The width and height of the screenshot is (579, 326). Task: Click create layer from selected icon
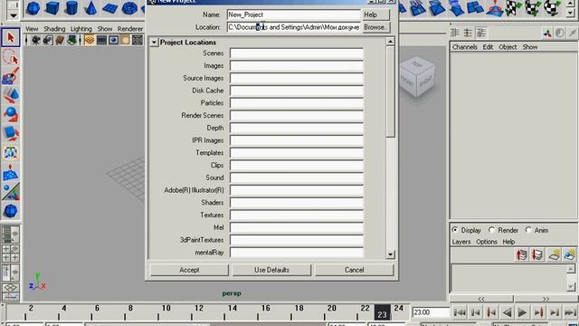[570, 254]
